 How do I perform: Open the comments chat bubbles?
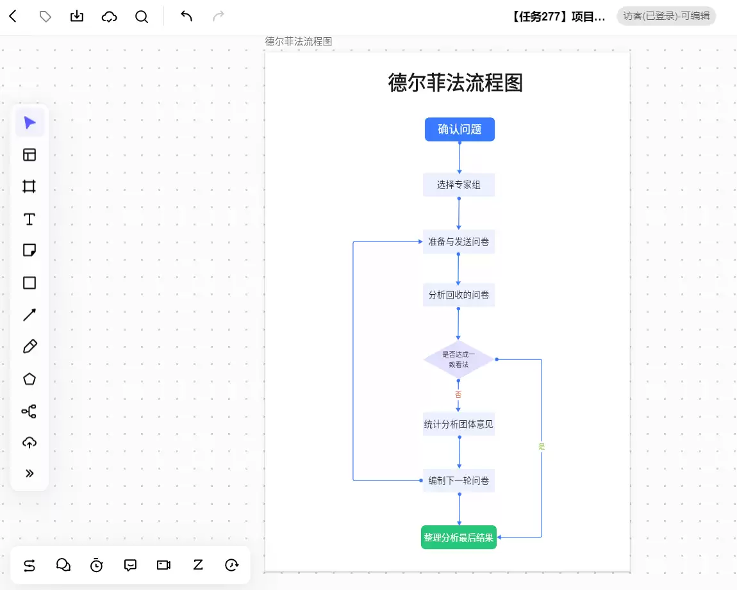(x=63, y=564)
